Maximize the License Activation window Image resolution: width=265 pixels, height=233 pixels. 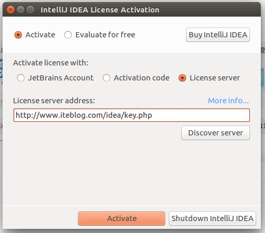click(30, 10)
